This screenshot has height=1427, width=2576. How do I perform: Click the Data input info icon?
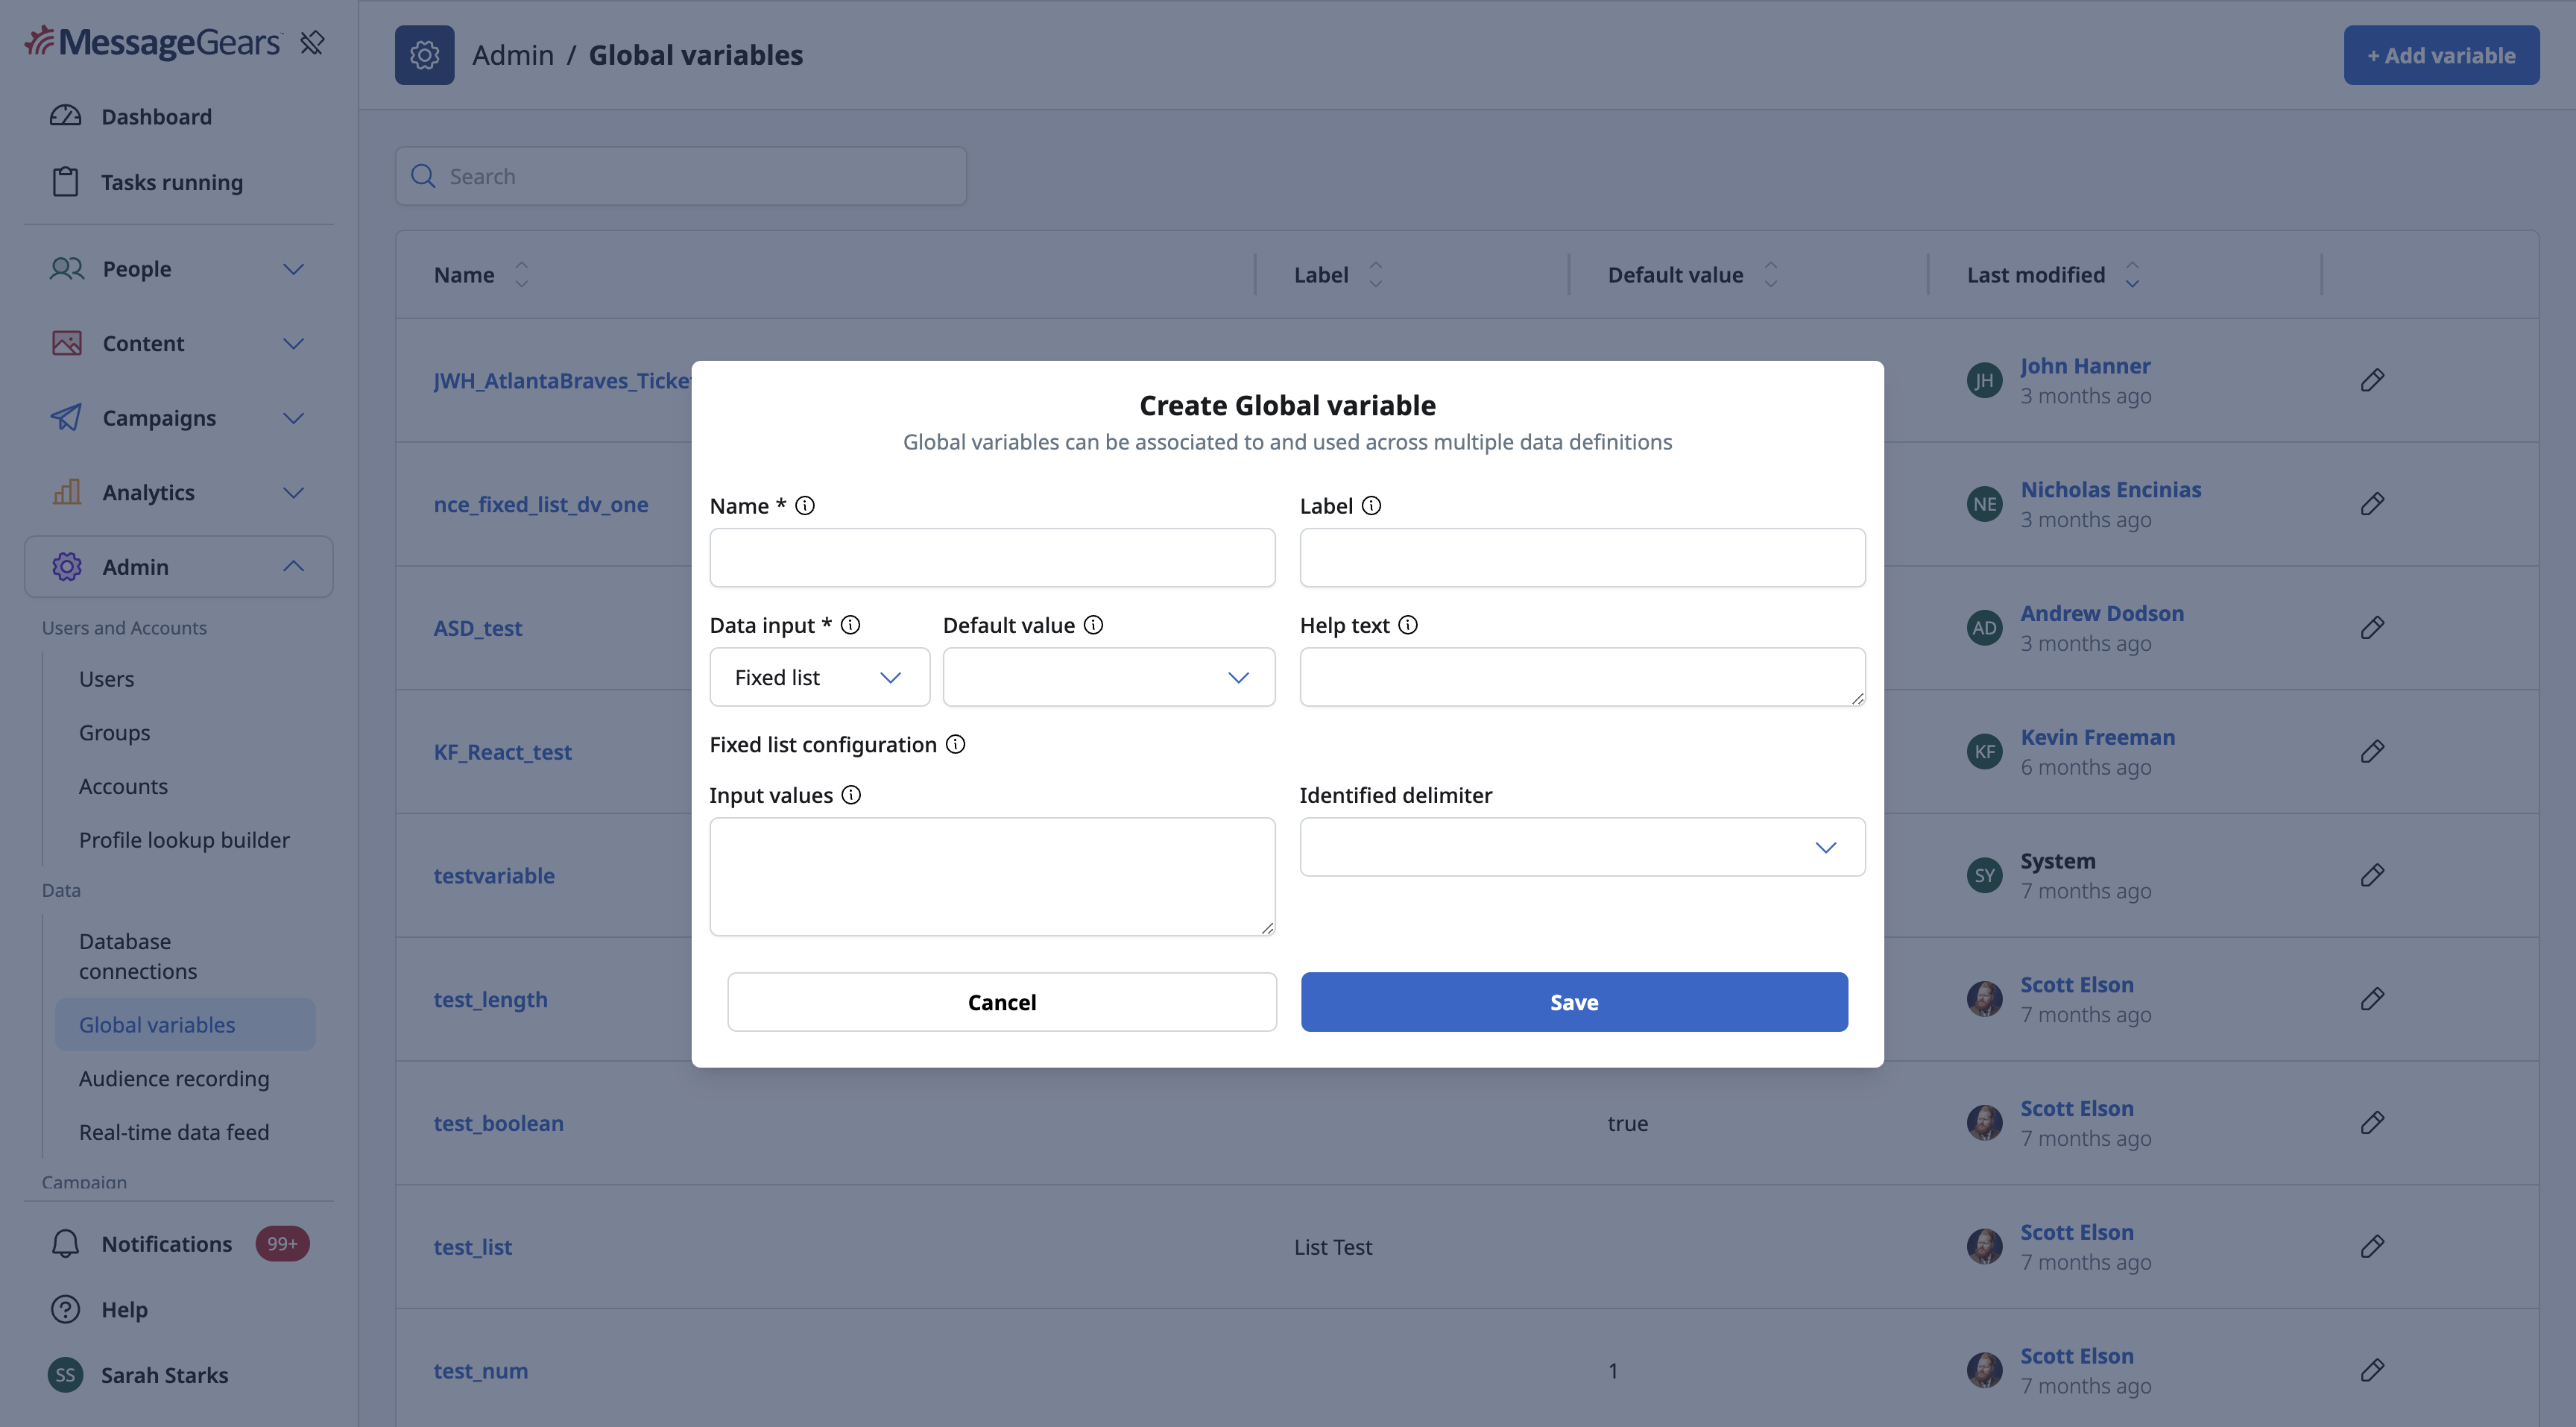850,625
